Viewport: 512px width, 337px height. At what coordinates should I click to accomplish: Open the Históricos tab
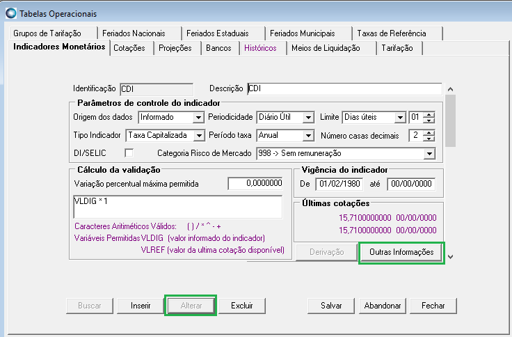[263, 48]
